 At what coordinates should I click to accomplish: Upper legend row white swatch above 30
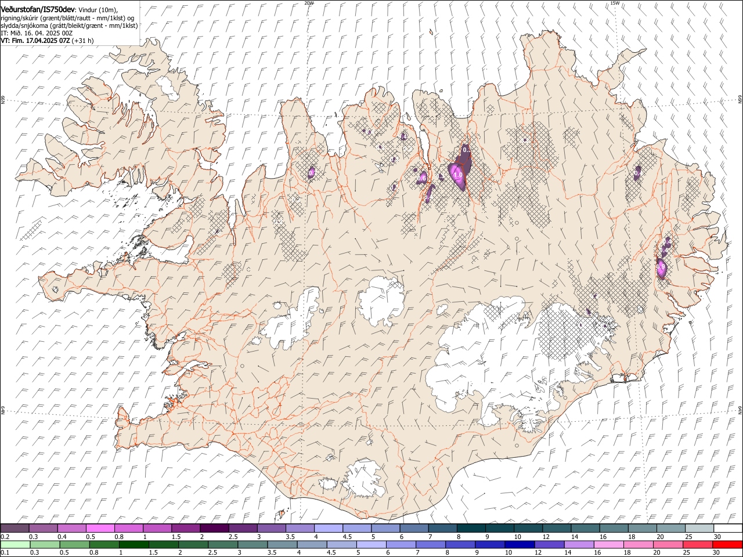(x=728, y=528)
